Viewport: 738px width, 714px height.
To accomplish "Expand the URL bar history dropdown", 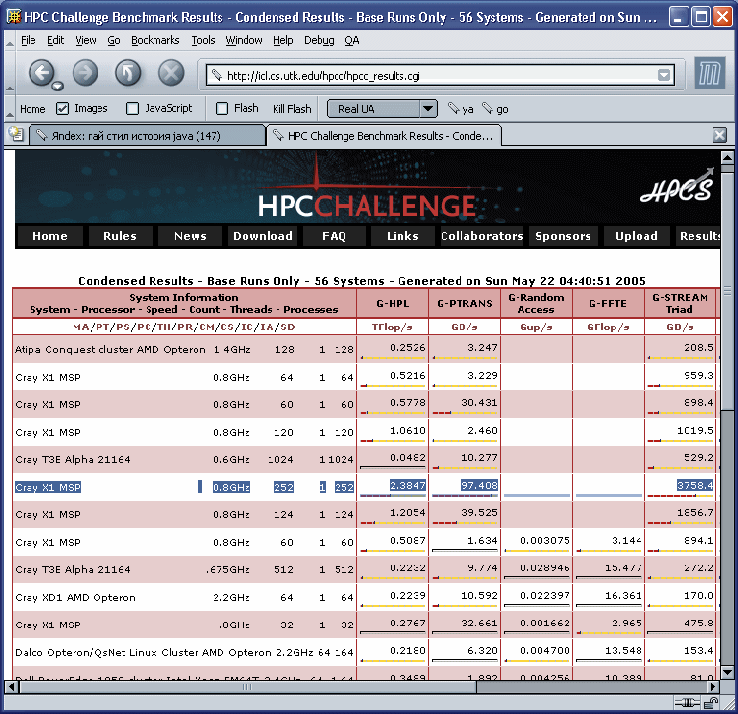I will (x=663, y=75).
